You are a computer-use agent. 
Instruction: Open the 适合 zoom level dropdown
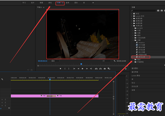(56, 61)
